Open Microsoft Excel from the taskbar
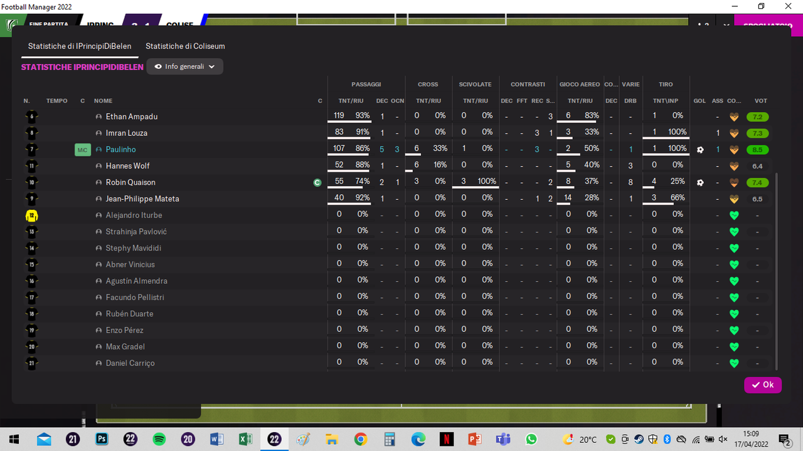This screenshot has height=451, width=803. pos(245,439)
